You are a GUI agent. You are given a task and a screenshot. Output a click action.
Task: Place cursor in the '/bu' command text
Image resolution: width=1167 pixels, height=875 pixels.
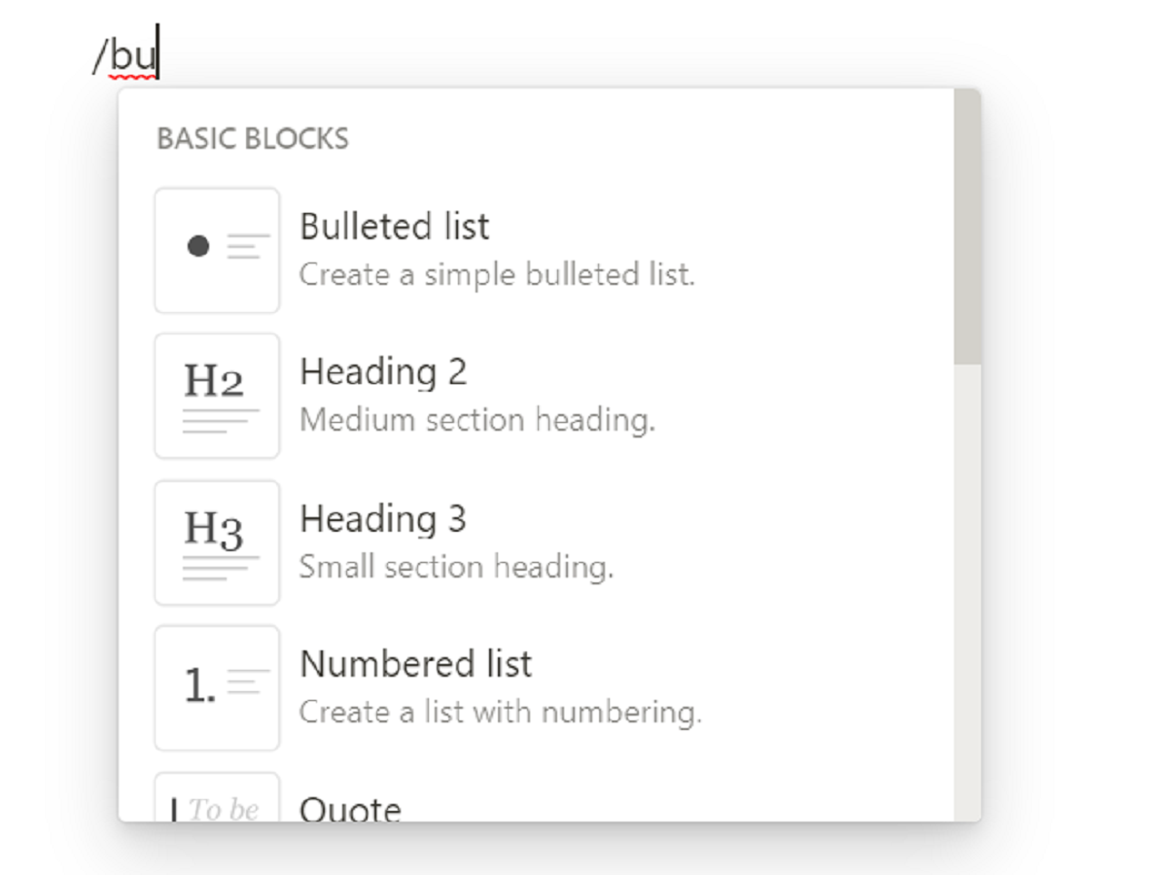pos(124,58)
